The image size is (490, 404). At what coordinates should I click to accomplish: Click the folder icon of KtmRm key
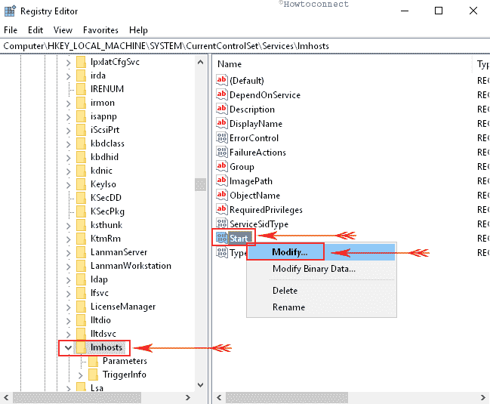(81, 239)
